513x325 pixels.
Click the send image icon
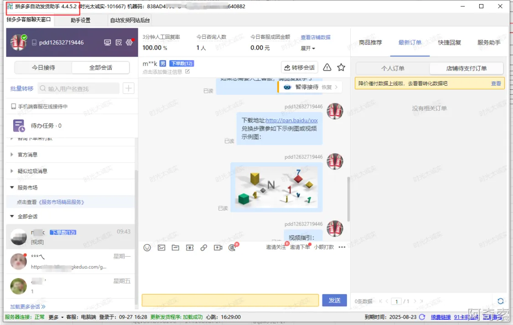pyautogui.click(x=161, y=248)
